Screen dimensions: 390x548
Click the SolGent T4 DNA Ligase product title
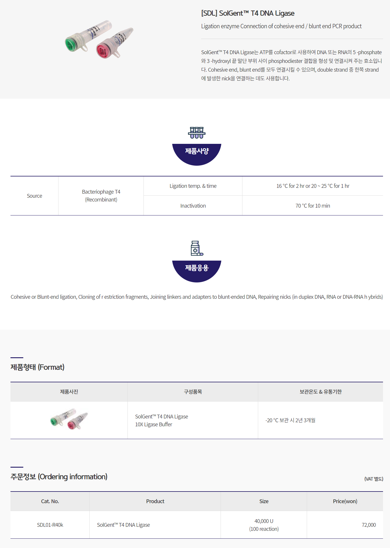pos(248,13)
